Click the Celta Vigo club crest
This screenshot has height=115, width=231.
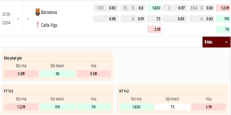click(38, 25)
